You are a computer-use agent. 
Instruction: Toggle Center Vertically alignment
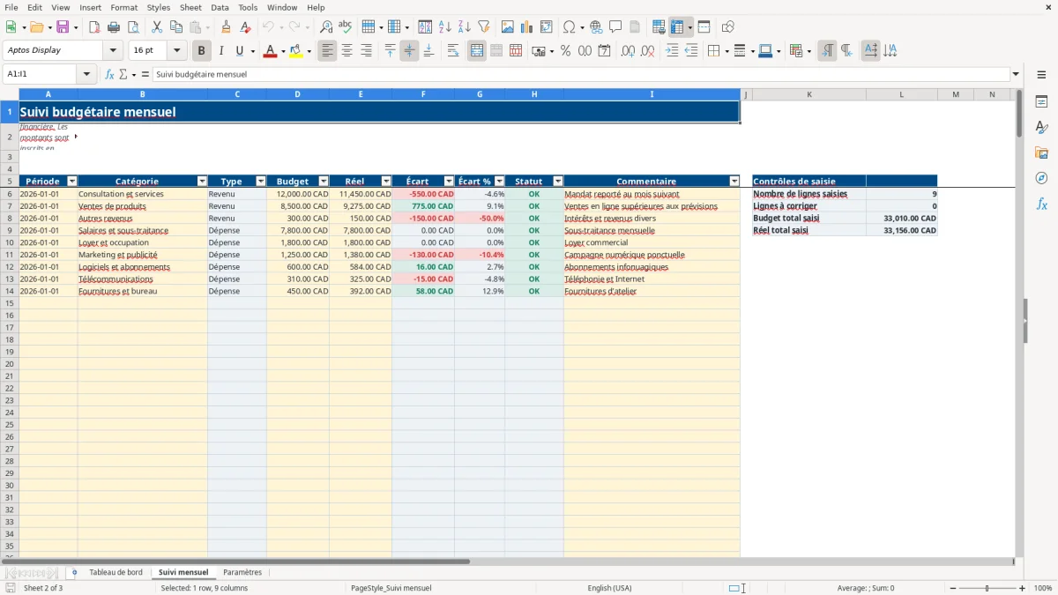409,51
